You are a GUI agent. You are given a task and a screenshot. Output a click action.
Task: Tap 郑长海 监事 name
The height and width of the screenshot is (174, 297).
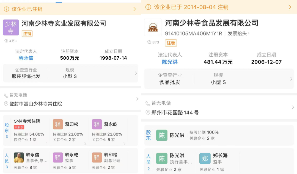220,156
